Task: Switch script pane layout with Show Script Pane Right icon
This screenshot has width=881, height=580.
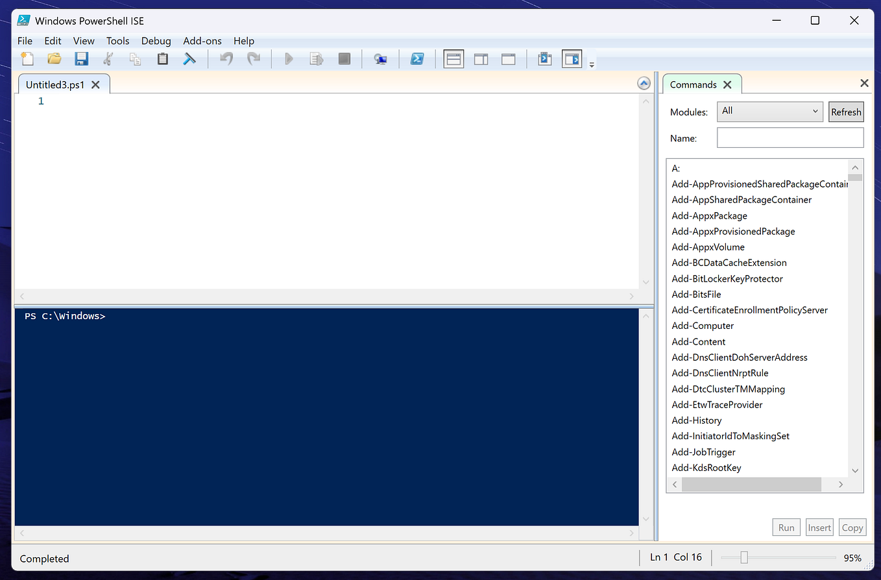Action: tap(481, 58)
